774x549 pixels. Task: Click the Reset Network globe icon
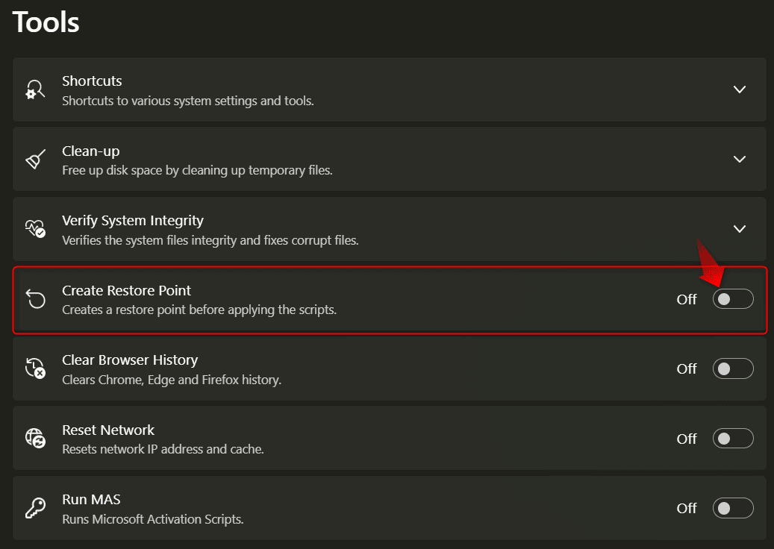(35, 439)
